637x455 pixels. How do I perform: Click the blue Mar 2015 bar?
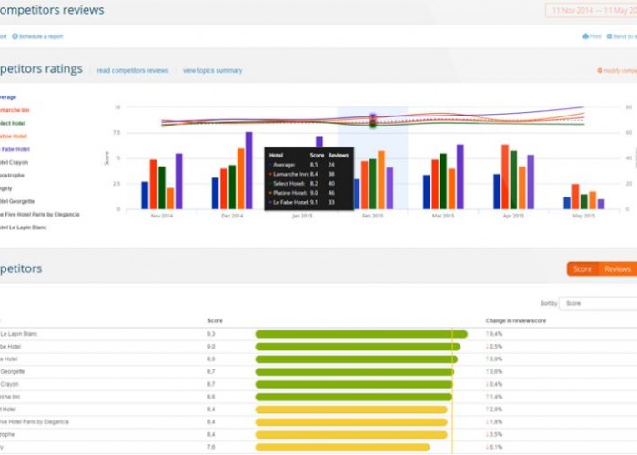pos(426,192)
